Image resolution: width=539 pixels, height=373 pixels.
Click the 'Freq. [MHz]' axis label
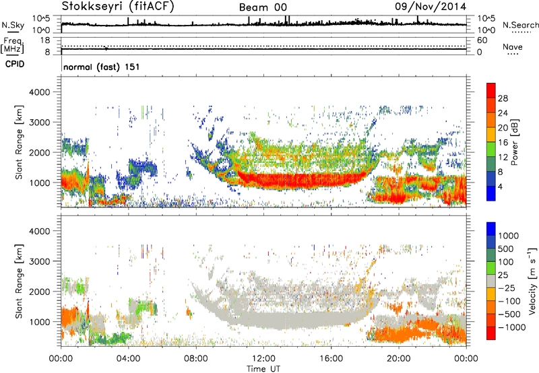tap(12, 46)
